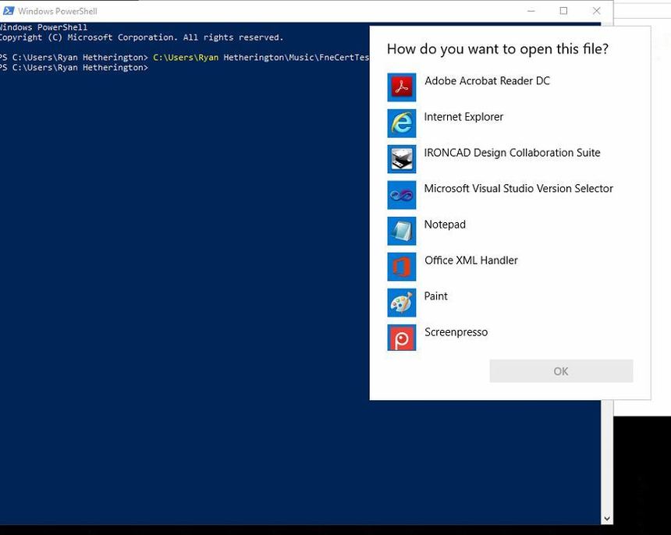Choose the Notepad icon

coord(401,231)
